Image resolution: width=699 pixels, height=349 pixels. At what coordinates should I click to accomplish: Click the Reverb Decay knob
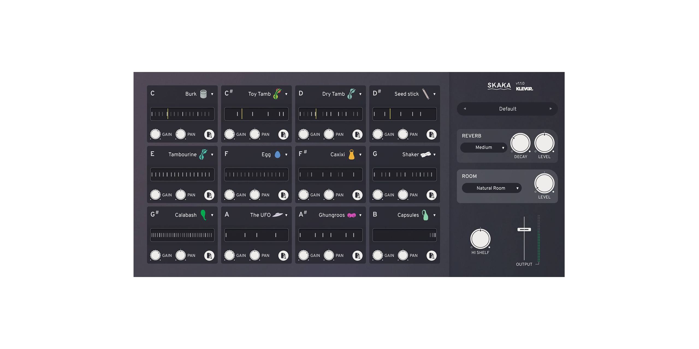click(x=520, y=143)
